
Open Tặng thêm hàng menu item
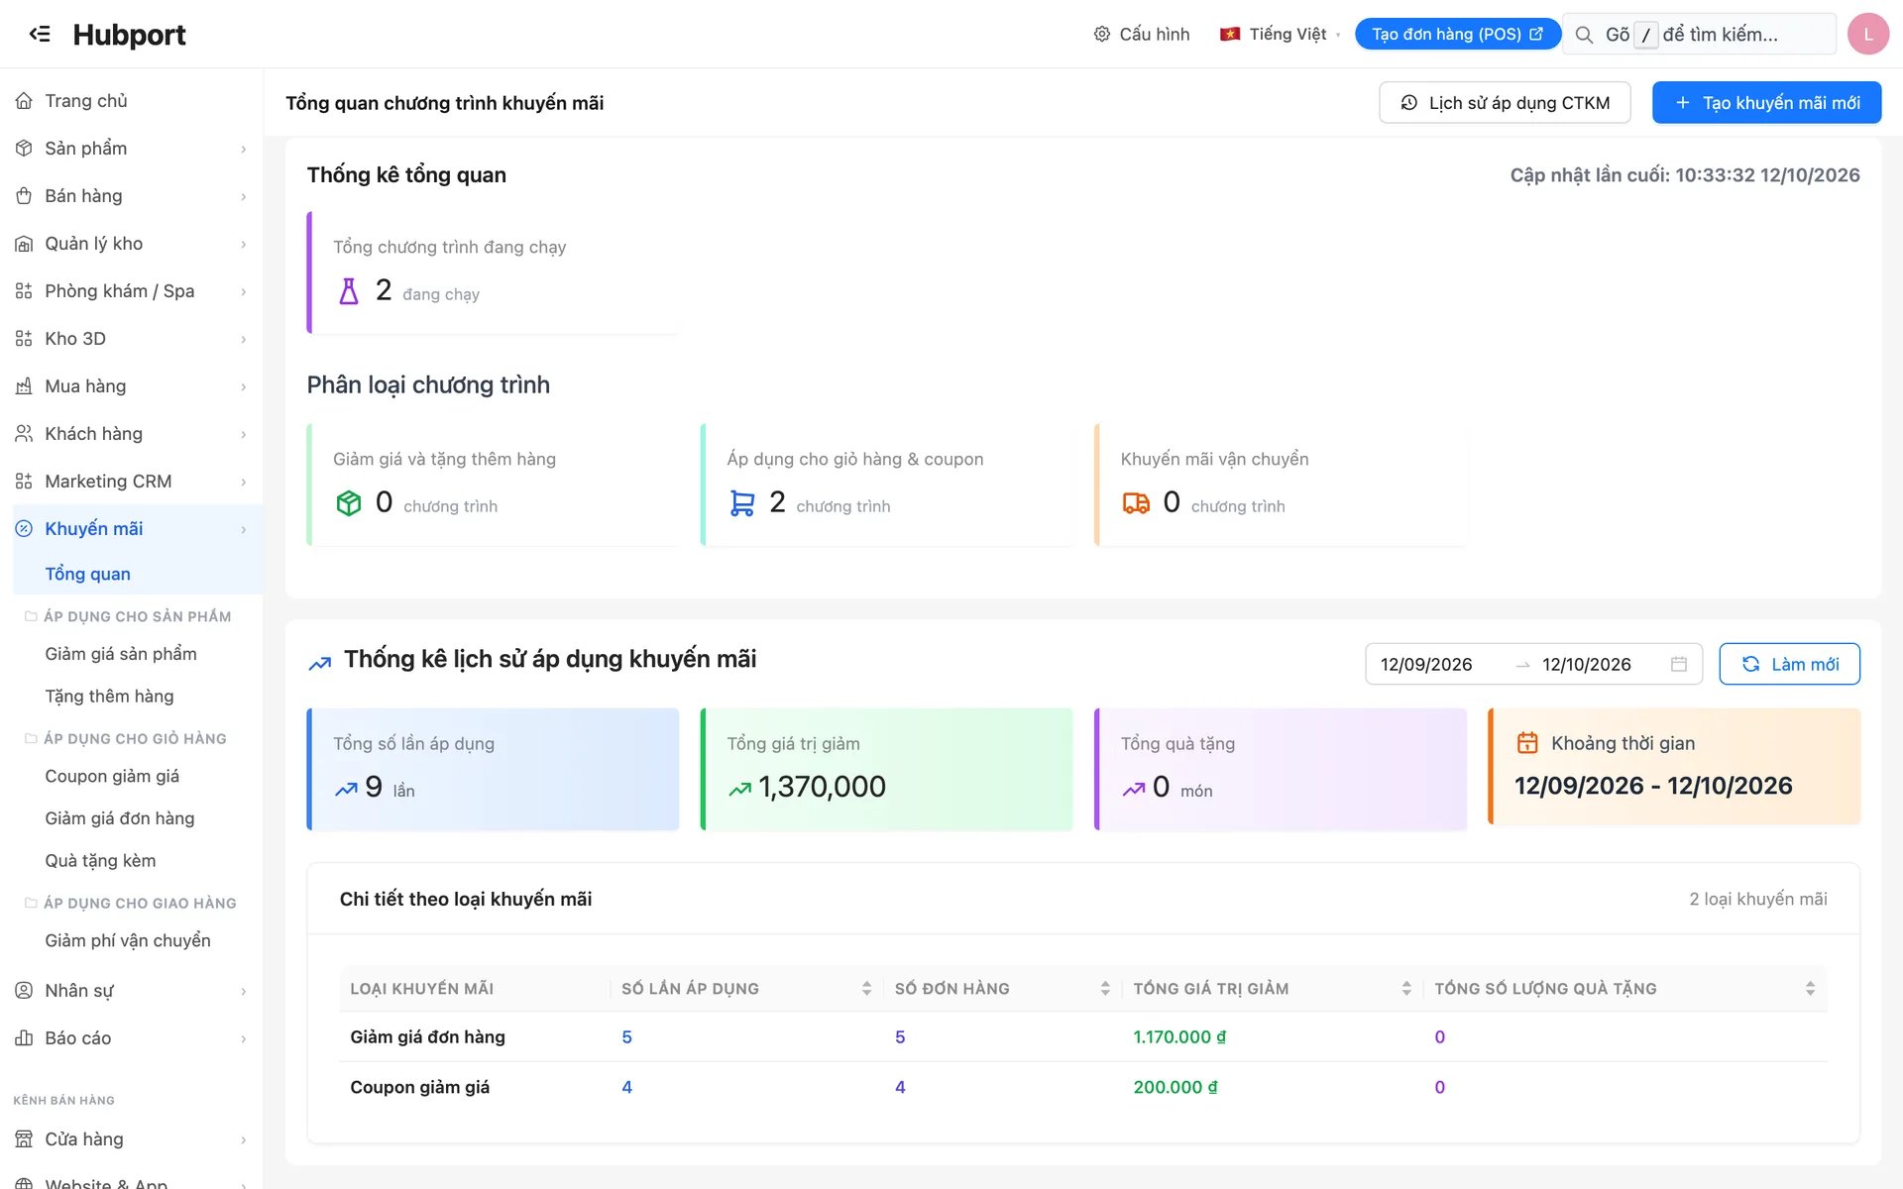point(109,697)
